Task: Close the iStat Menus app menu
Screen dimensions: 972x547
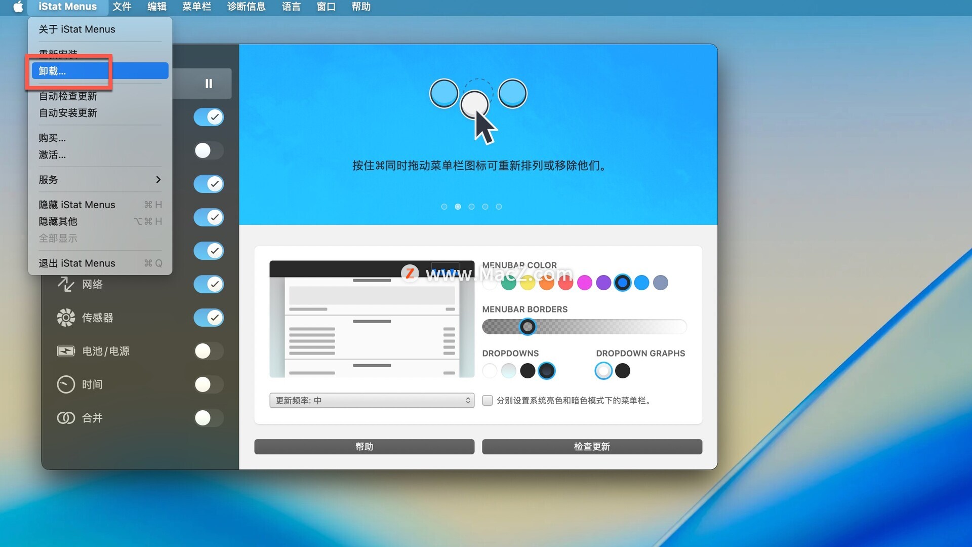Action: pos(67,7)
